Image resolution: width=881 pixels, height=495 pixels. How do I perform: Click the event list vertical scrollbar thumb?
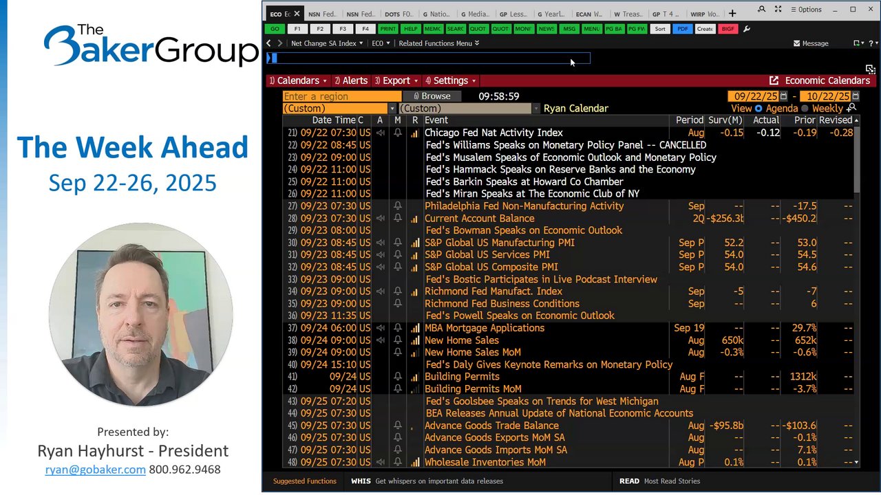tap(857, 159)
